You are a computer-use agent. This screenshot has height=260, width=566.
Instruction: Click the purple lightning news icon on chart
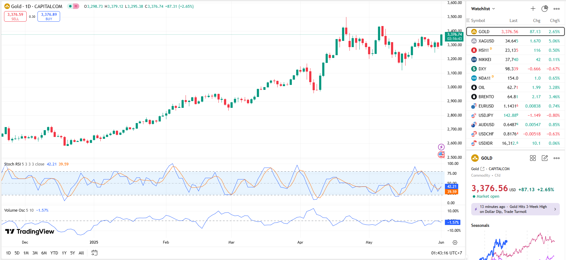pos(441,147)
